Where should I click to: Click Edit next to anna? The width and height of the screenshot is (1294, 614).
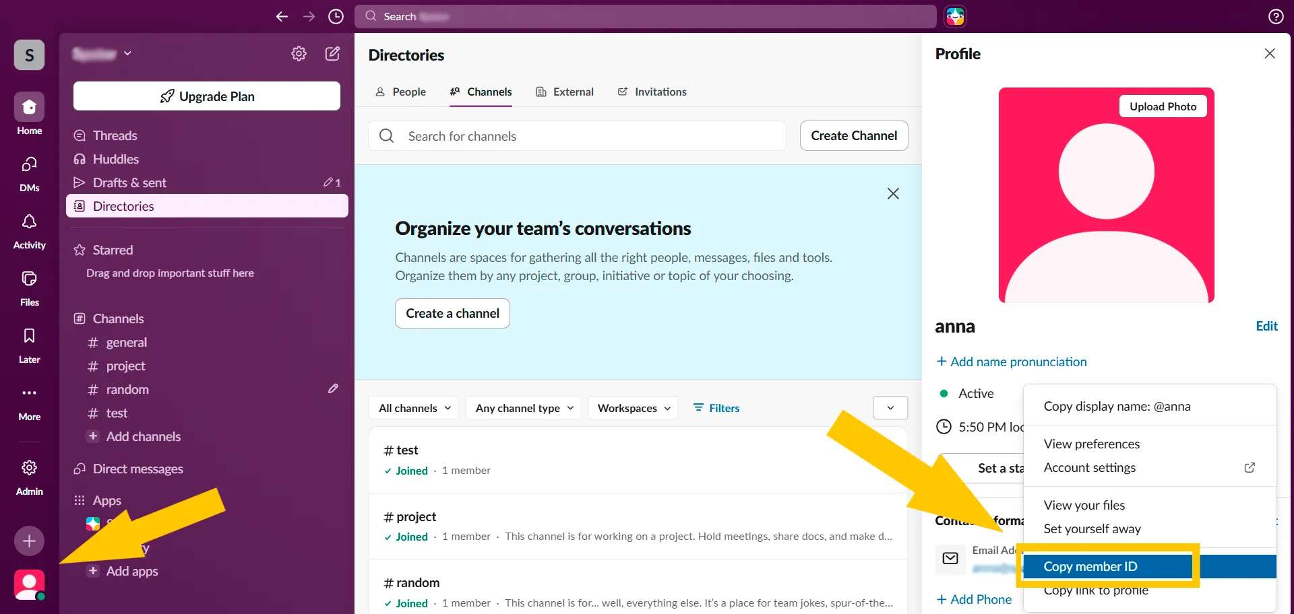tap(1266, 326)
